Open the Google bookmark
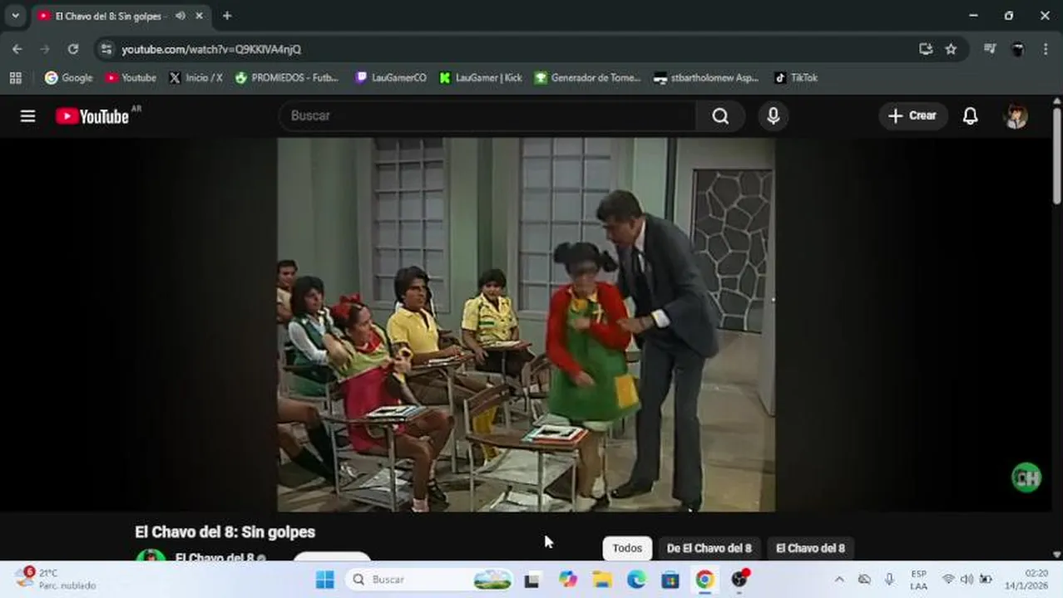The height and width of the screenshot is (598, 1063). click(x=69, y=77)
